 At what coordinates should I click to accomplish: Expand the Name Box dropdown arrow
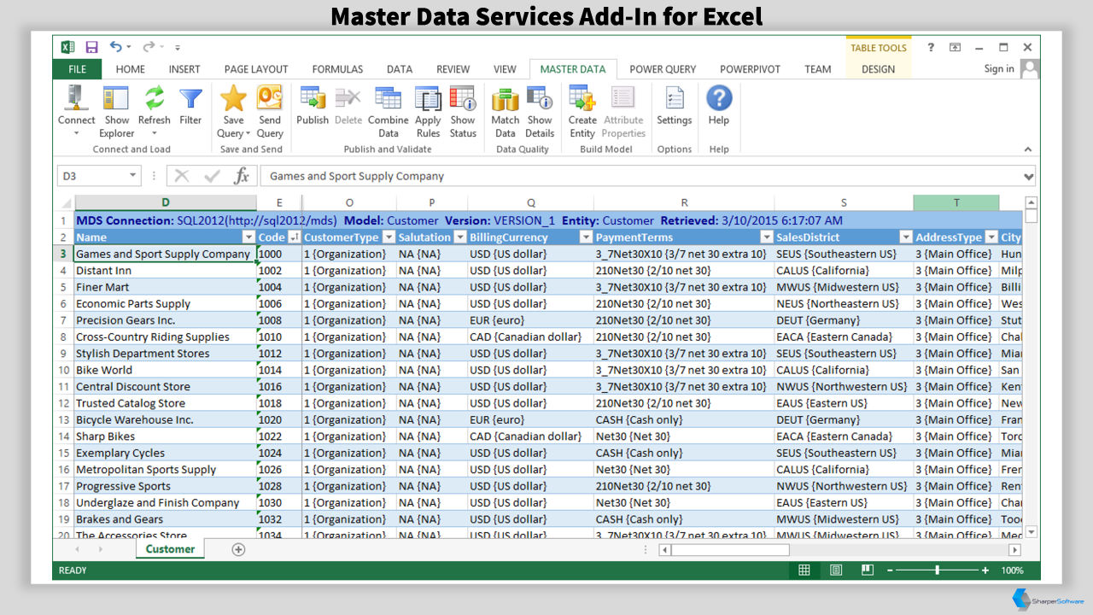(133, 176)
